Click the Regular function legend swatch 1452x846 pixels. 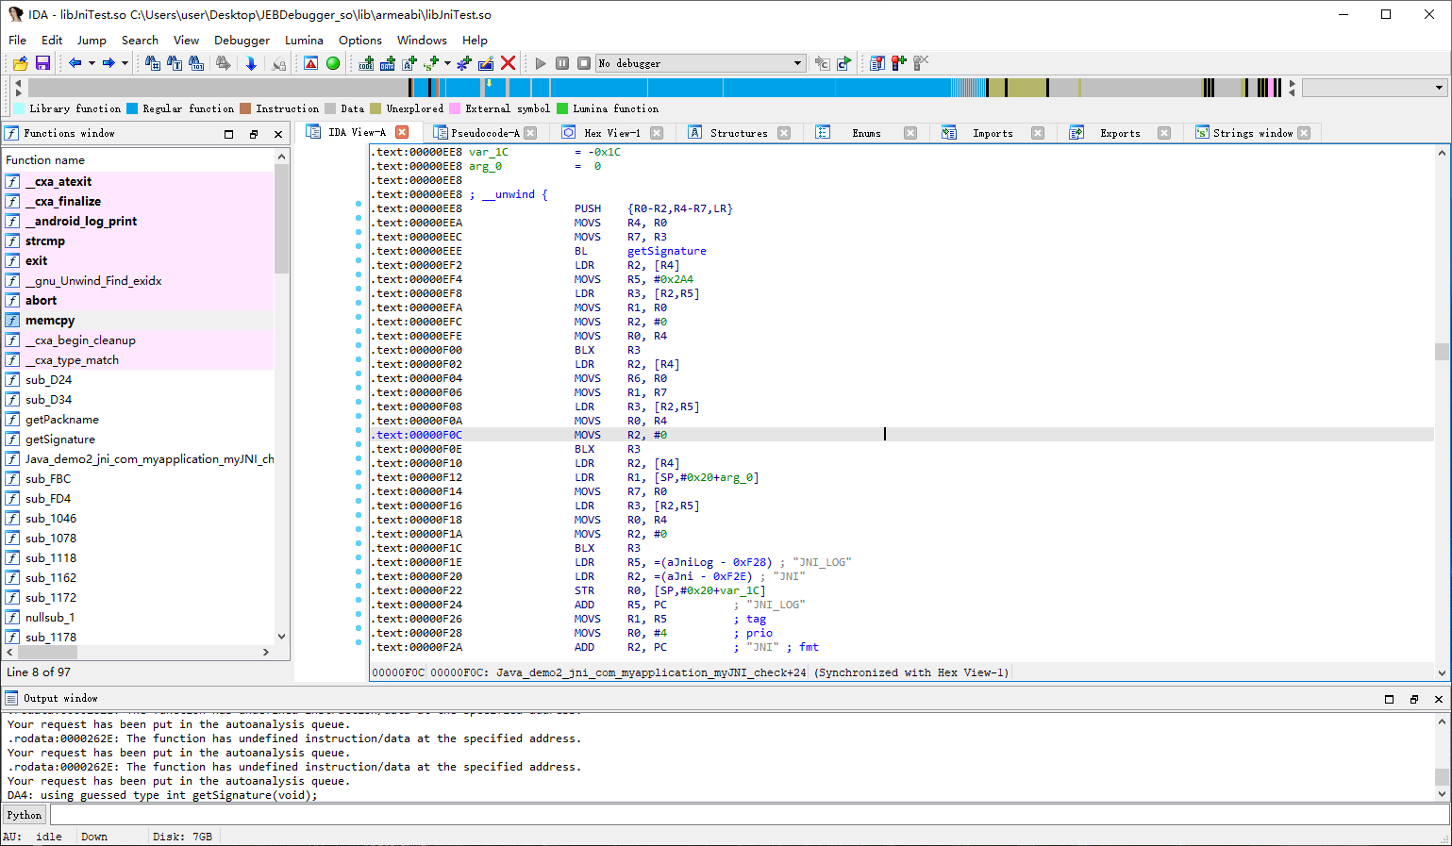pyautogui.click(x=132, y=108)
